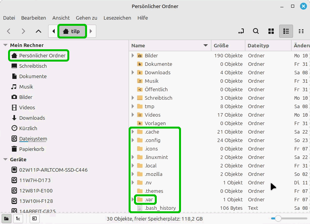Go up to the parent folder
Image resolution: width=310 pixels, height=224 pixels.
38,31
